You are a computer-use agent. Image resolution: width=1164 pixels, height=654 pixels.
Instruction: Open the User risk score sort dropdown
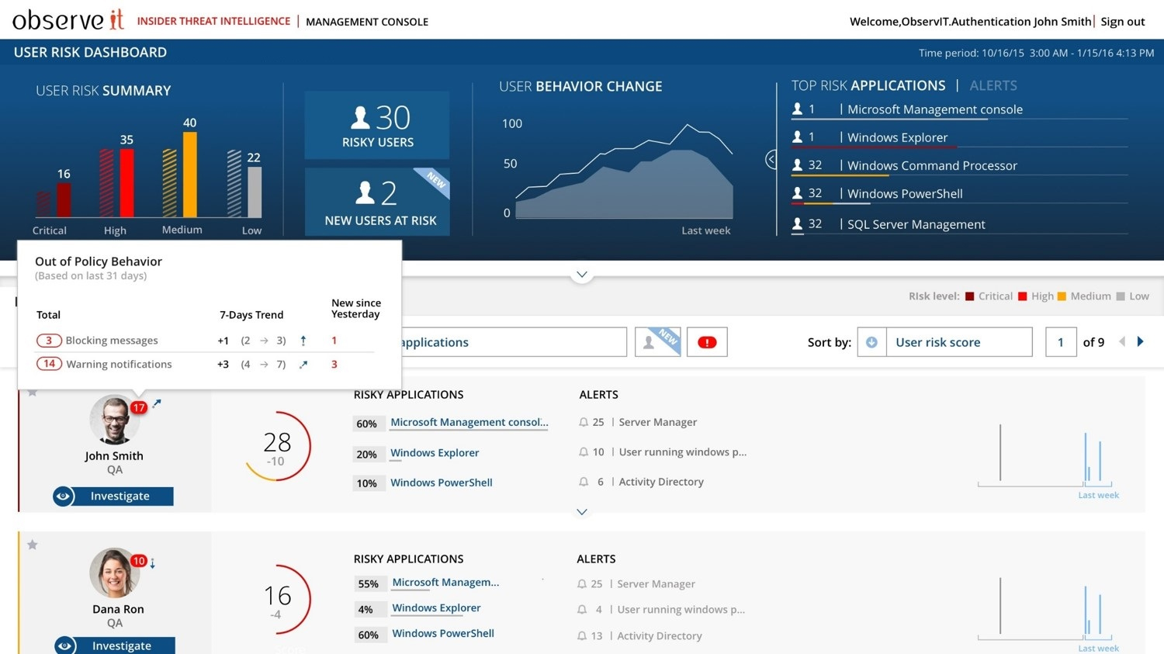click(x=958, y=342)
